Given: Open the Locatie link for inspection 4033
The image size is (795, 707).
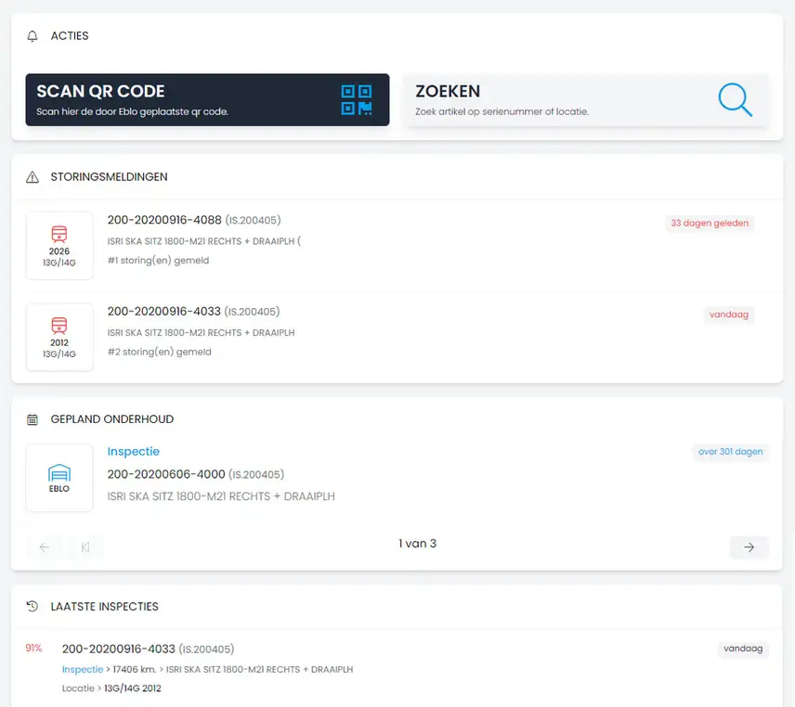Looking at the screenshot, I should (77, 688).
